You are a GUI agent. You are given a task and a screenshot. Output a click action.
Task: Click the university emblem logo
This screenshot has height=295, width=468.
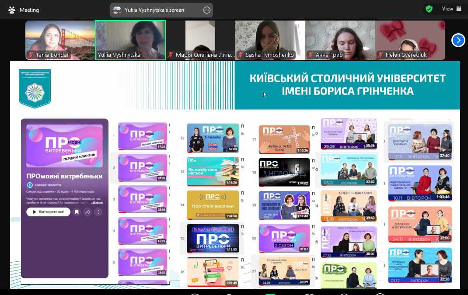click(35, 89)
